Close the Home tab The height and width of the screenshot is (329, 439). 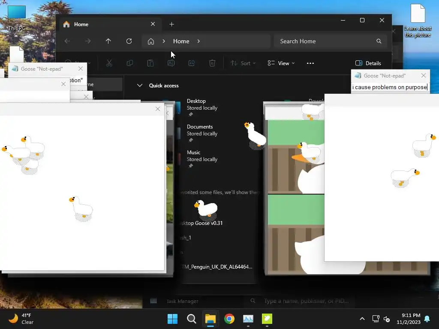(153, 24)
